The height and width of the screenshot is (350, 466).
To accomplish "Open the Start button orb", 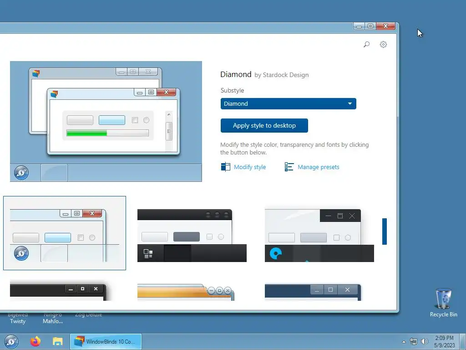I will (x=11, y=342).
